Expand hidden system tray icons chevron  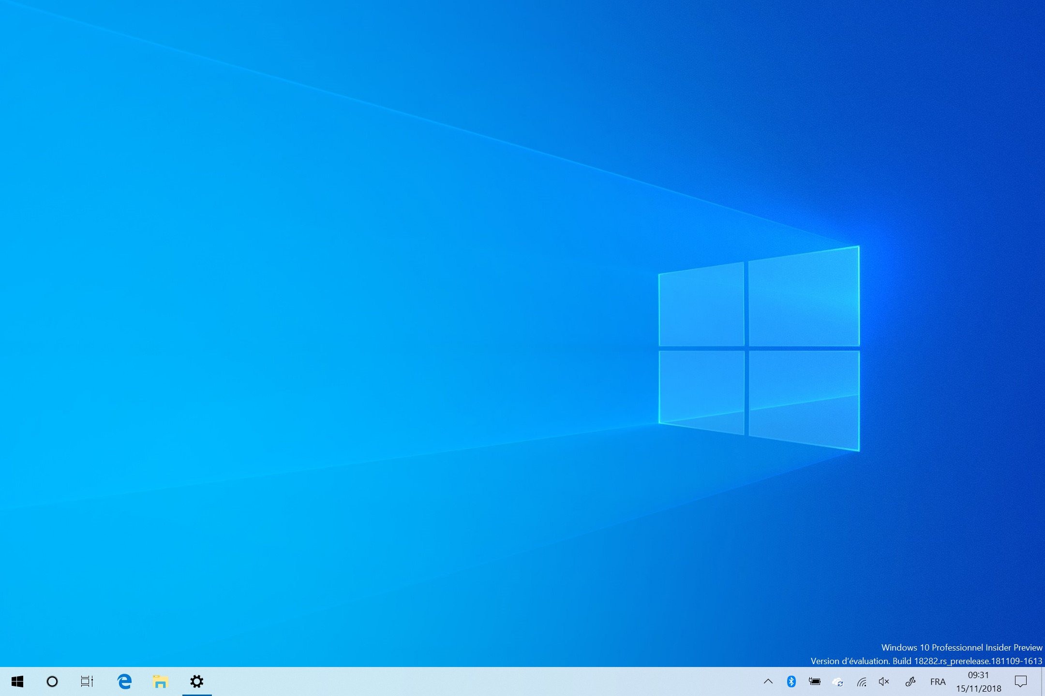[768, 681]
